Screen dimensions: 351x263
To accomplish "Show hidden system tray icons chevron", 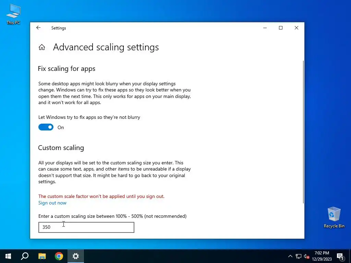I will (x=290, y=256).
